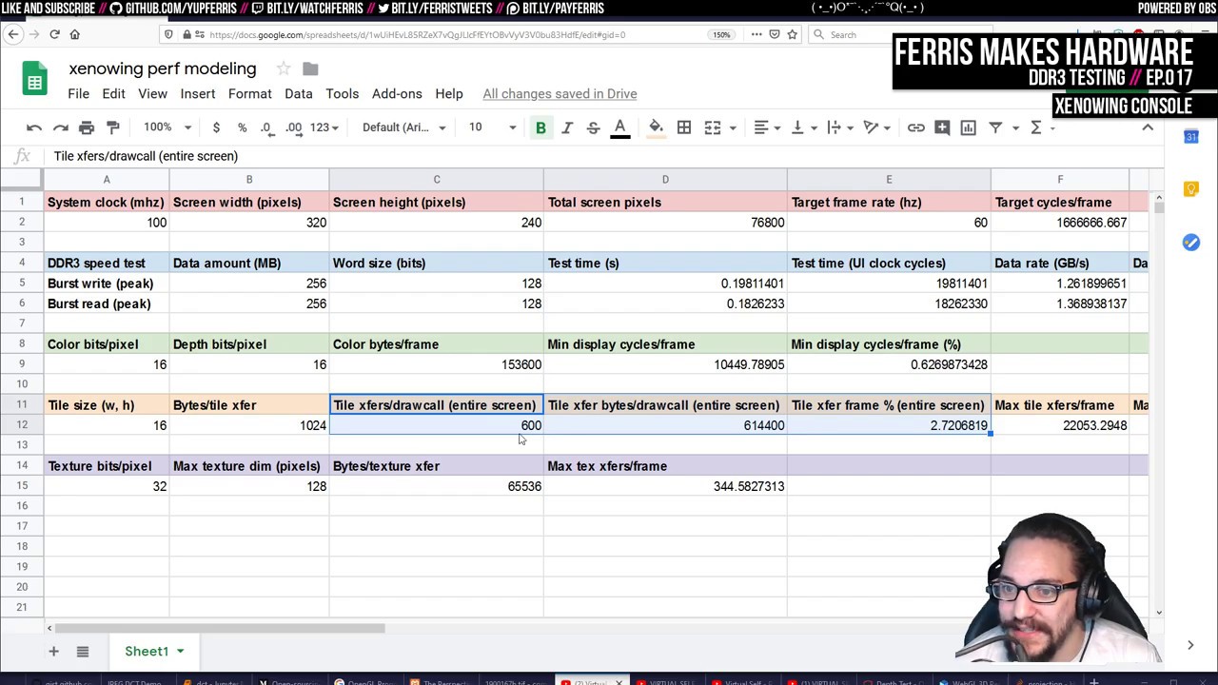
Task: Open the Help menu
Action: point(449,93)
